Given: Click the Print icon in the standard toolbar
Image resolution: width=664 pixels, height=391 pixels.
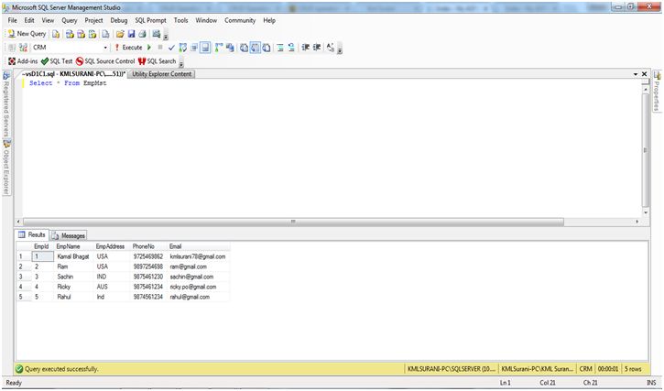Looking at the screenshot, I should (x=143, y=34).
